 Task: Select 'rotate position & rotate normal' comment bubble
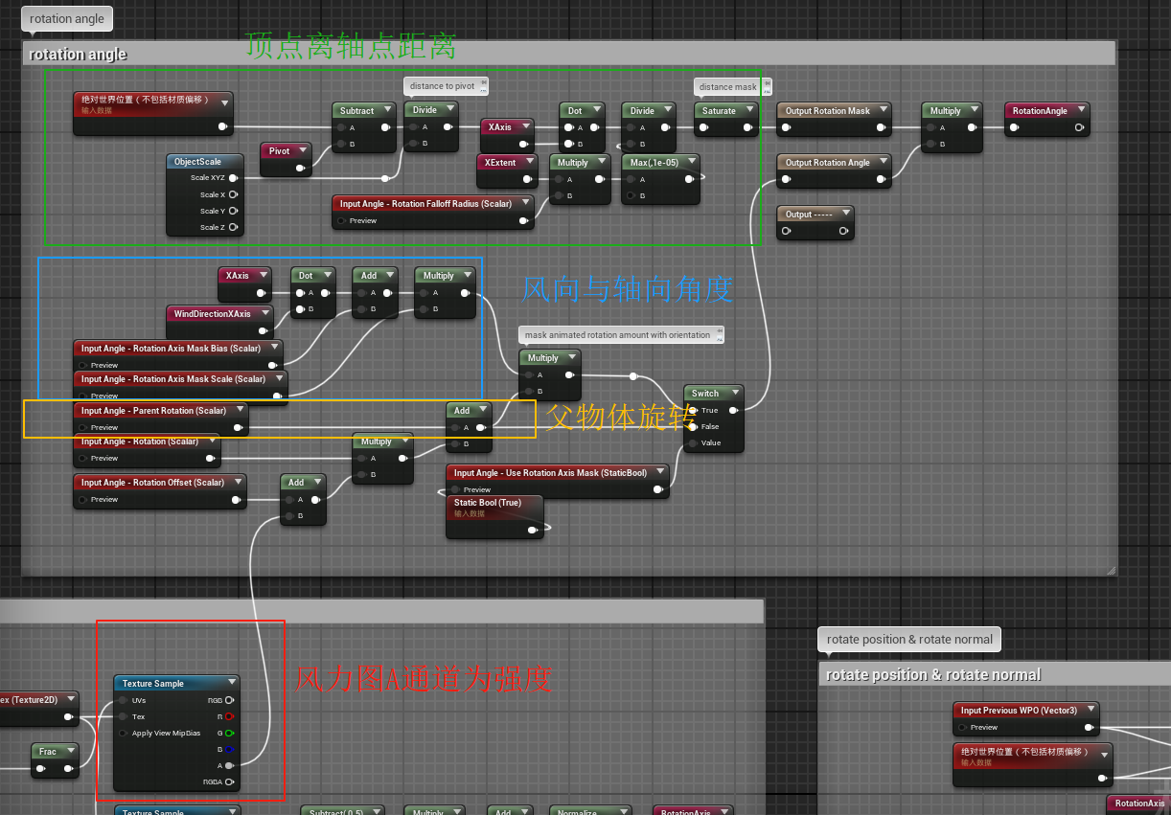(909, 640)
